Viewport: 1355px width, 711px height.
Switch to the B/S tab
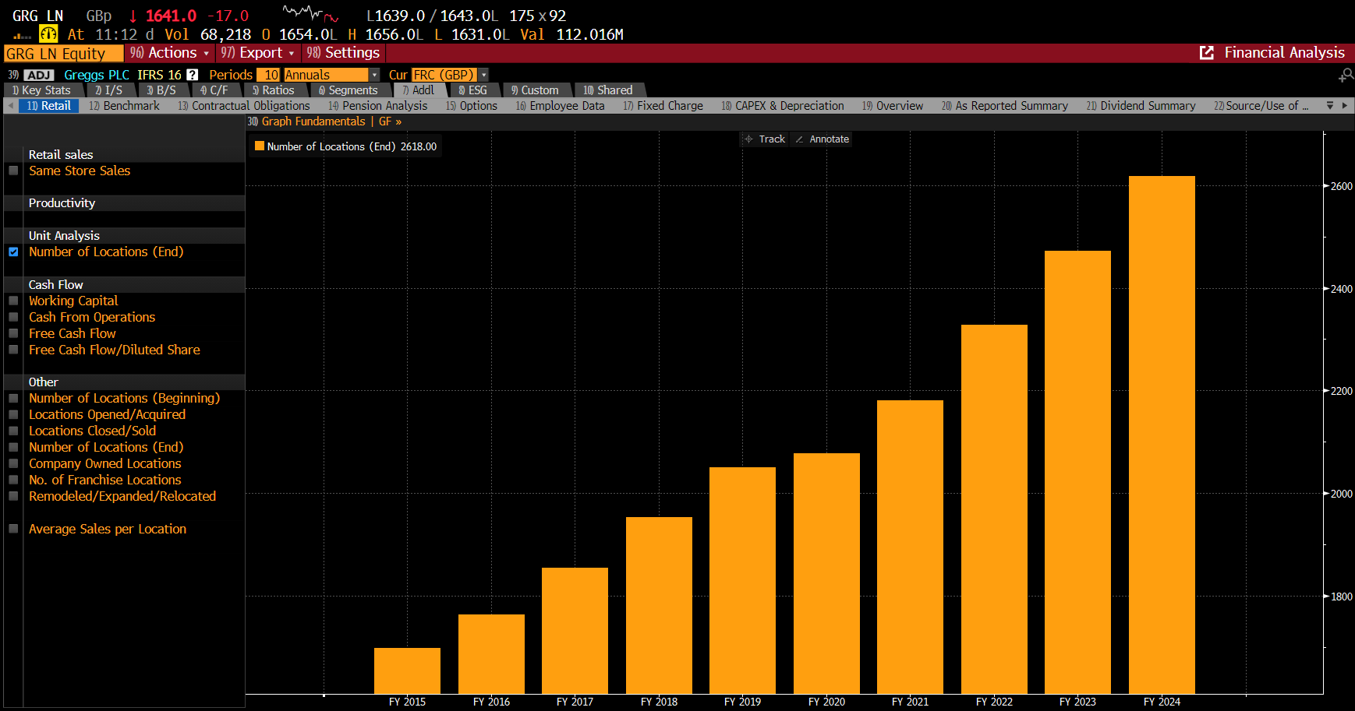pyautogui.click(x=161, y=90)
